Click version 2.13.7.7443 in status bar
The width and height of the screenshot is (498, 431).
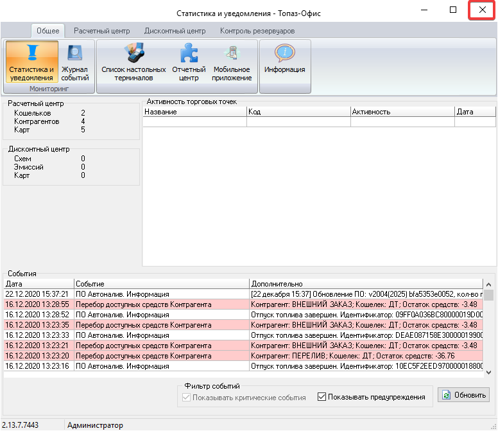[20, 425]
